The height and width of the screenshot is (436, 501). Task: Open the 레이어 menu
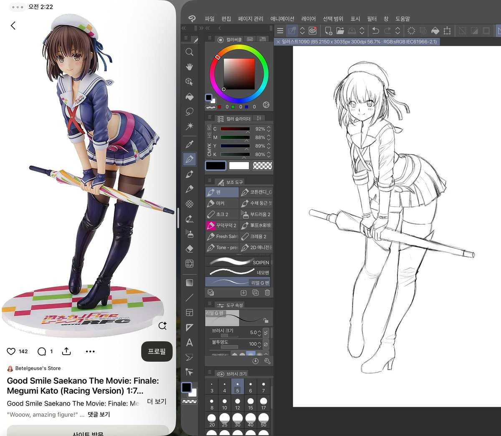pos(309,19)
